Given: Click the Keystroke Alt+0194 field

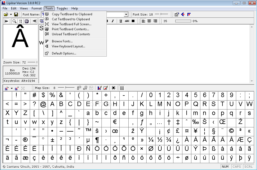Looking at the screenshot, I should (20, 81).
